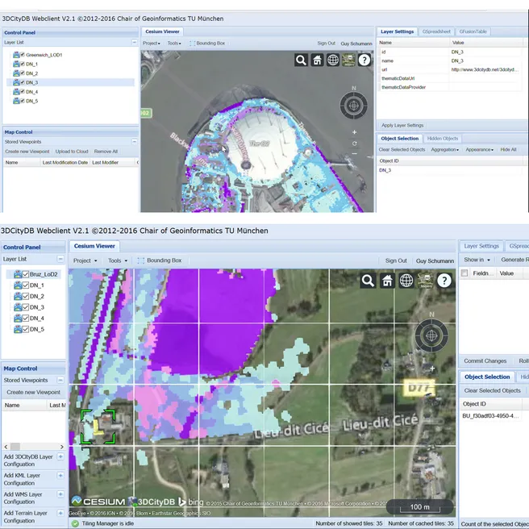529x529 pixels.
Task: Click Sign Out in Bruz_LoD2 window
Action: pyautogui.click(x=396, y=260)
